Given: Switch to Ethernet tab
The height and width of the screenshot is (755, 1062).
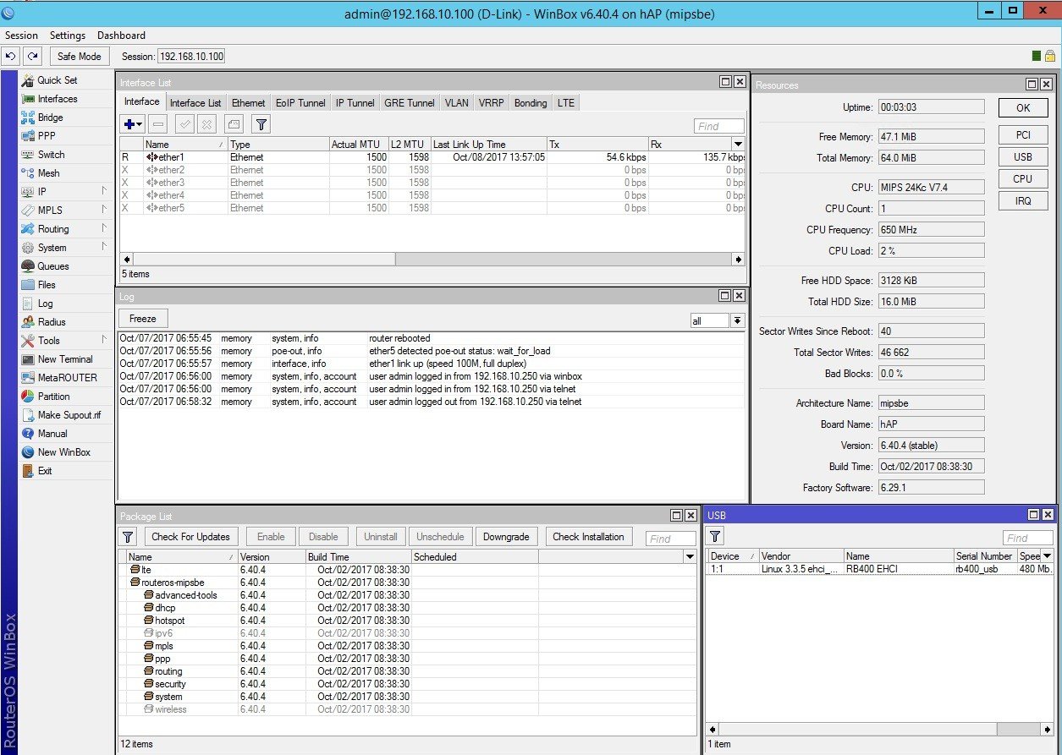Looking at the screenshot, I should coord(249,103).
